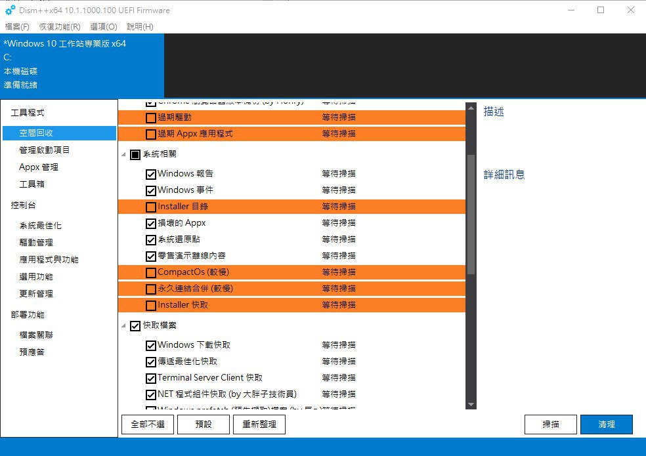Uncheck the 損壞的 Appx checkbox
Screen dimensions: 646x456
(x=151, y=223)
